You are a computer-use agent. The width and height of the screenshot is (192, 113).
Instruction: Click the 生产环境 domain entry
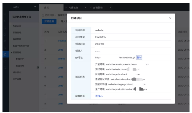point(121,89)
